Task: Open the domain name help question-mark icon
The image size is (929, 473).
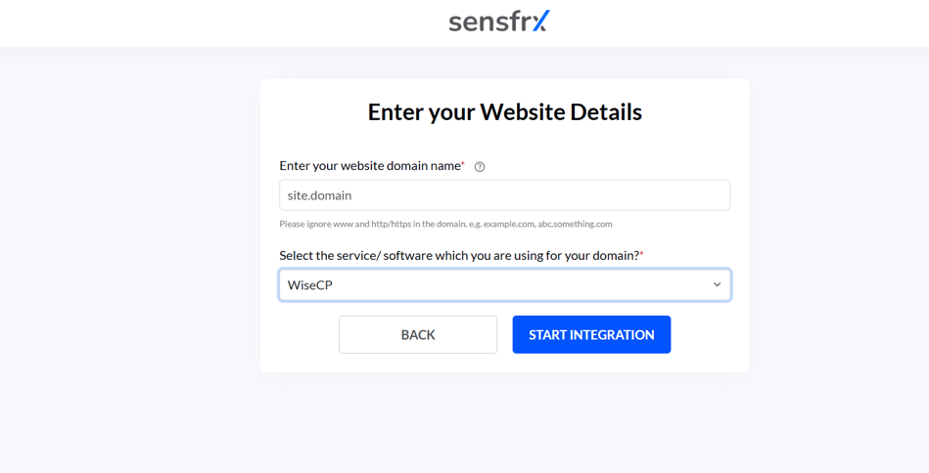Action: click(x=480, y=167)
